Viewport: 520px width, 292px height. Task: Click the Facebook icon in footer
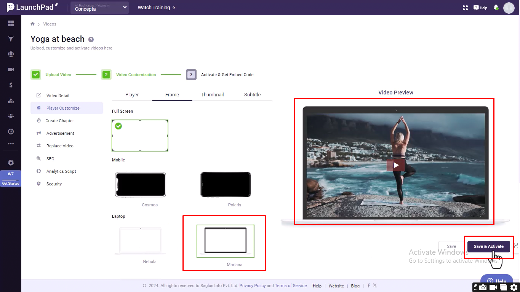click(x=369, y=286)
